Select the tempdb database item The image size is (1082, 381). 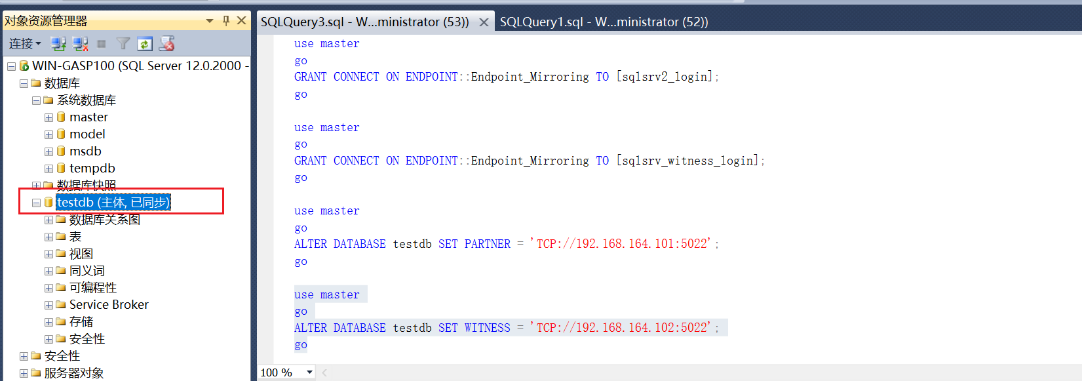click(x=92, y=169)
